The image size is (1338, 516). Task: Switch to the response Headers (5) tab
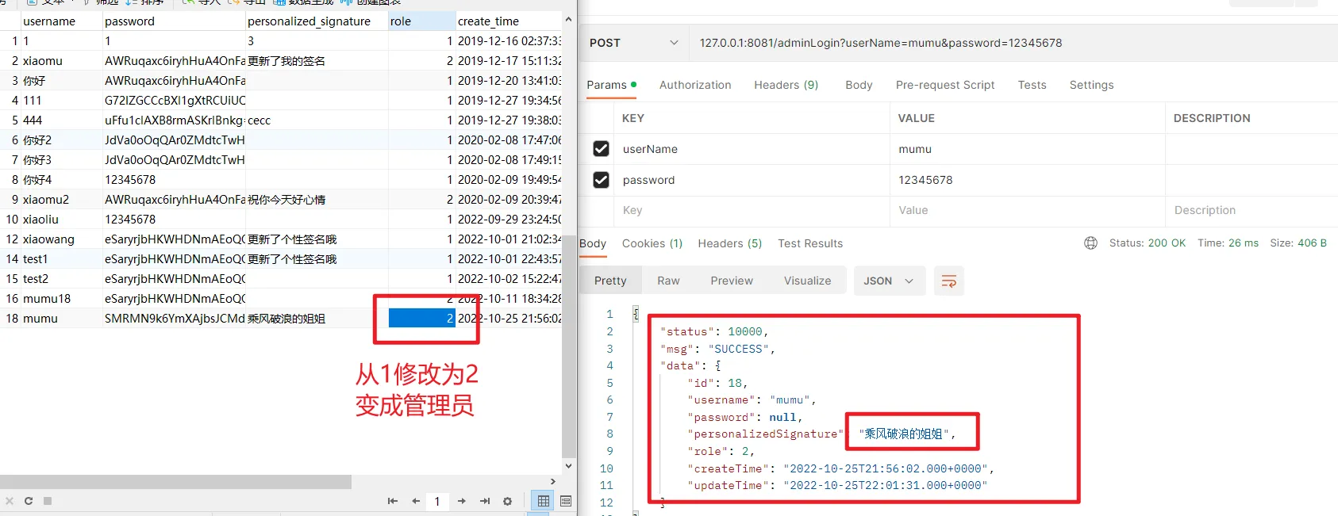coord(730,243)
